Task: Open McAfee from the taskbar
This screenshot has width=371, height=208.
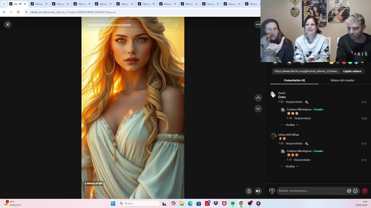Action: 224,203
